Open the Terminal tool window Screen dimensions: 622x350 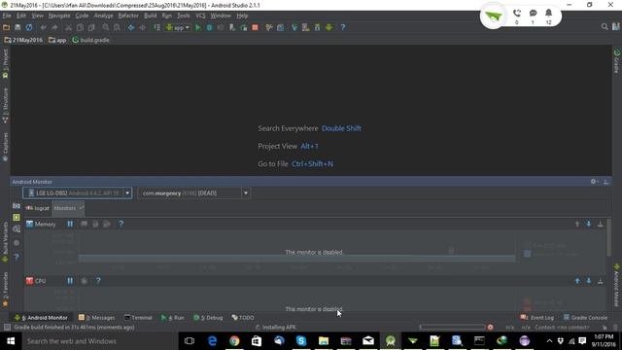138,318
